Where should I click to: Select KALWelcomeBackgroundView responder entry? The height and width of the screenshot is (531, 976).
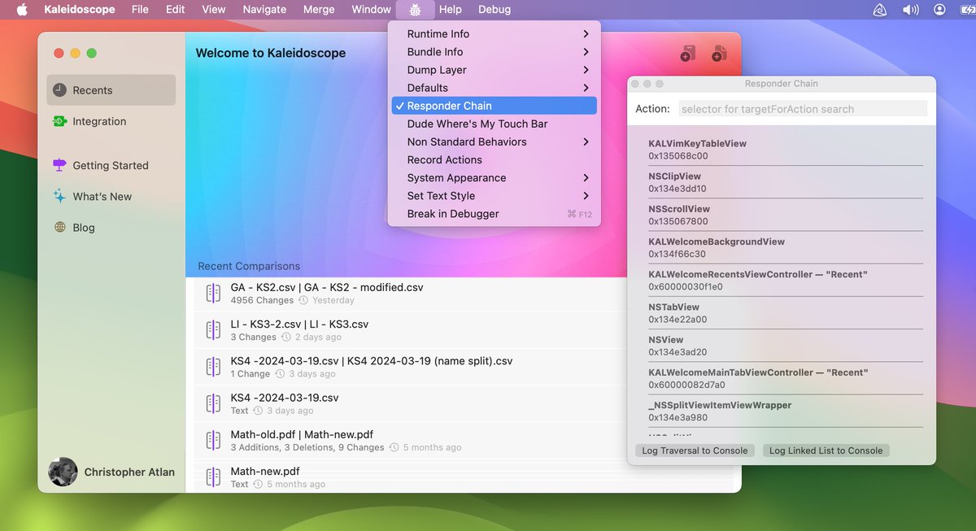pyautogui.click(x=786, y=247)
